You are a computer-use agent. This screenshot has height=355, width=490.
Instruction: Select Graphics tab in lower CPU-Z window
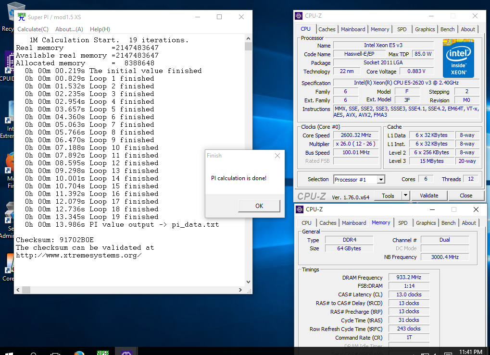[426, 223]
